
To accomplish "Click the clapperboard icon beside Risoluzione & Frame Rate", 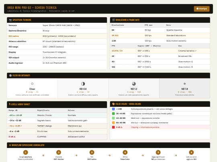I will coord(113,20).
